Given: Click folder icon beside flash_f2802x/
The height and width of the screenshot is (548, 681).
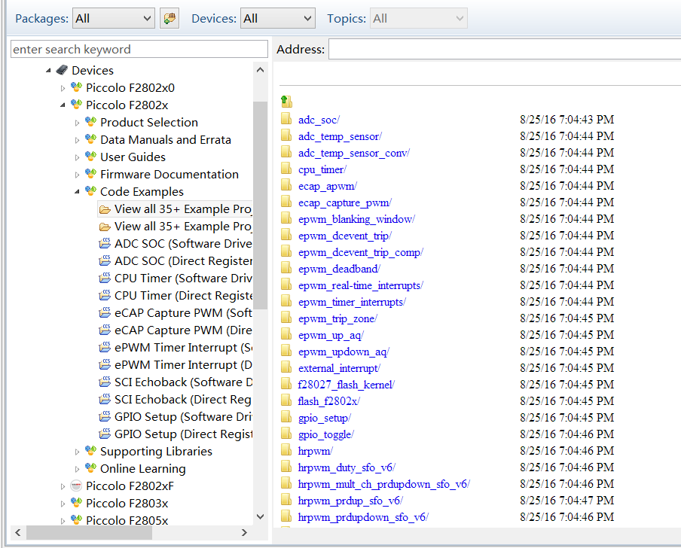Looking at the screenshot, I should point(286,400).
